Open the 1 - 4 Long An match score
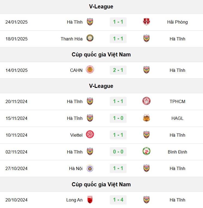203x208 pixels. (118, 200)
